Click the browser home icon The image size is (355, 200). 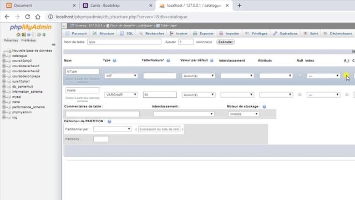coord(38,17)
